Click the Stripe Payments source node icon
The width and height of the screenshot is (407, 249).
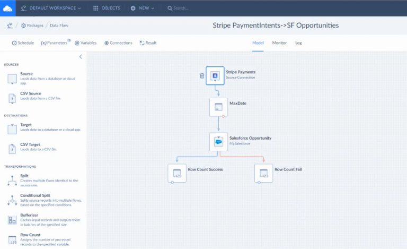point(215,75)
